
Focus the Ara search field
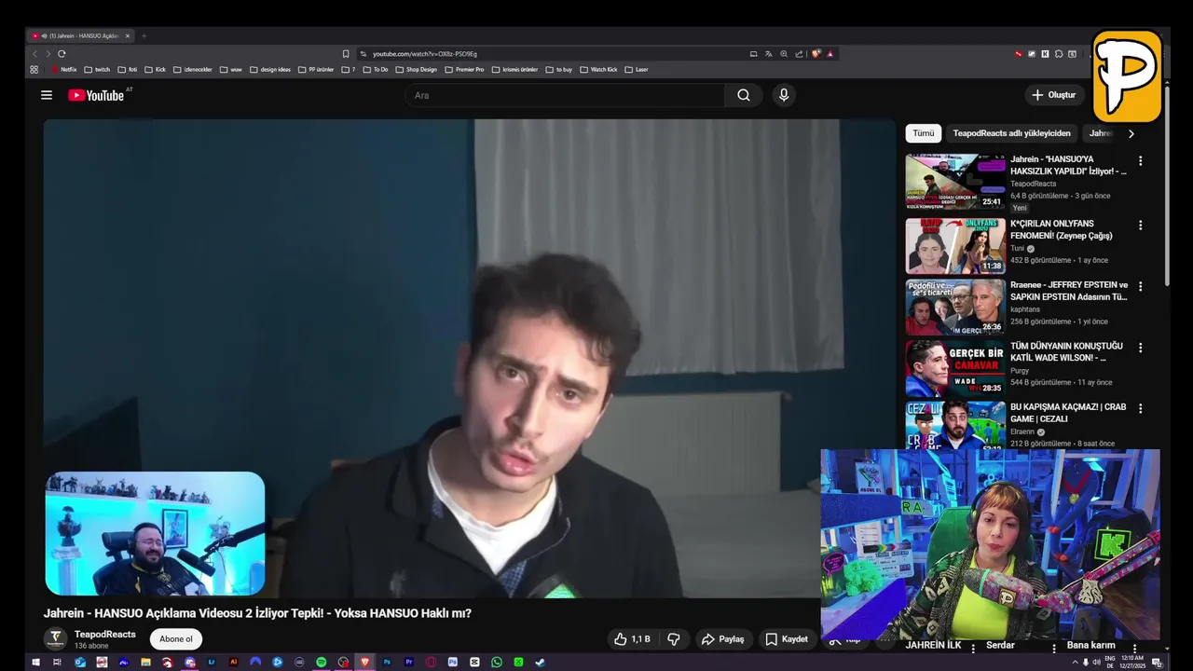pos(565,95)
